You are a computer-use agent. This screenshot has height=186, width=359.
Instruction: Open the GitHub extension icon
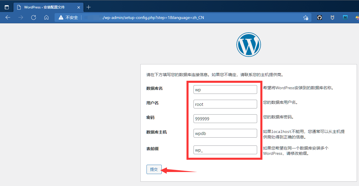click(x=320, y=17)
